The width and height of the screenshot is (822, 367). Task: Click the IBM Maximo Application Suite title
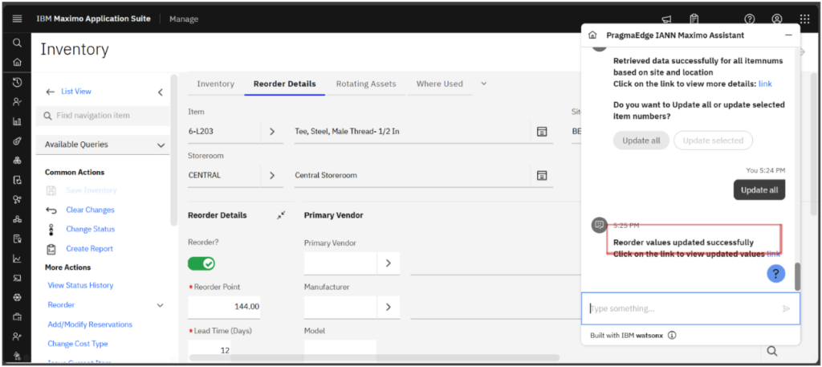(x=93, y=19)
